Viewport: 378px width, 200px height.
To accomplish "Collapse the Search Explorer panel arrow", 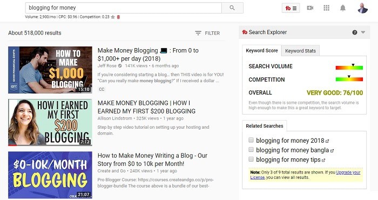I will click(x=363, y=32).
